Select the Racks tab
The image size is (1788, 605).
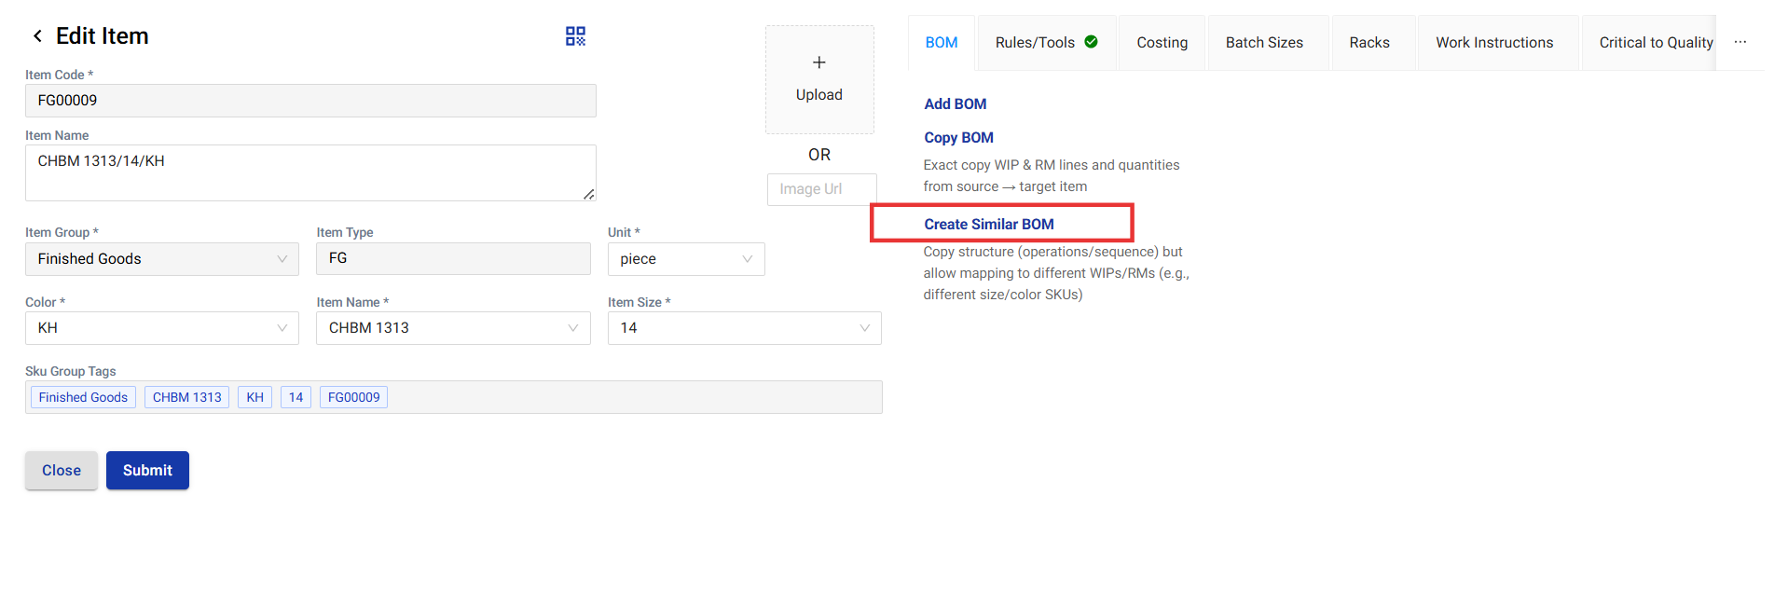pos(1369,43)
